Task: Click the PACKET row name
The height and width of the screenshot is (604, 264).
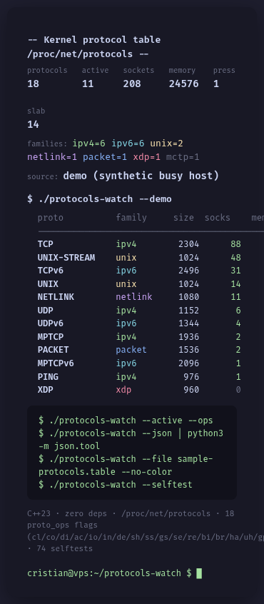Action: pyautogui.click(x=53, y=350)
